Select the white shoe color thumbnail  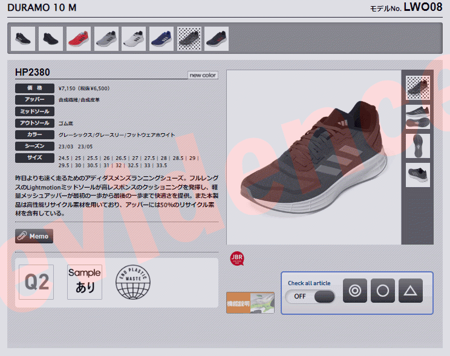pyautogui.click(x=134, y=39)
